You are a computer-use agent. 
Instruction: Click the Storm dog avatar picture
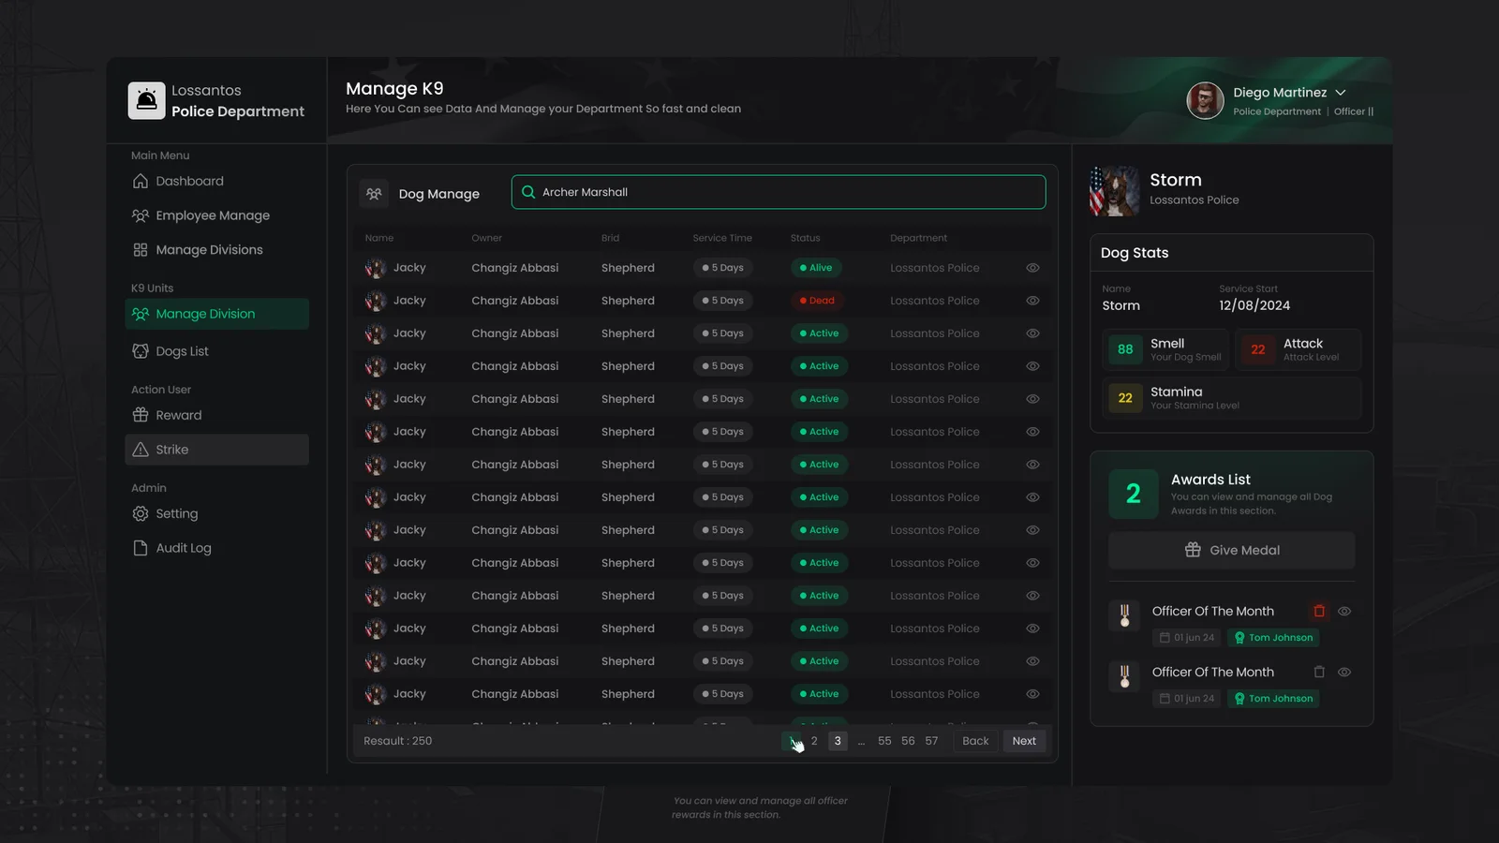coord(1115,191)
